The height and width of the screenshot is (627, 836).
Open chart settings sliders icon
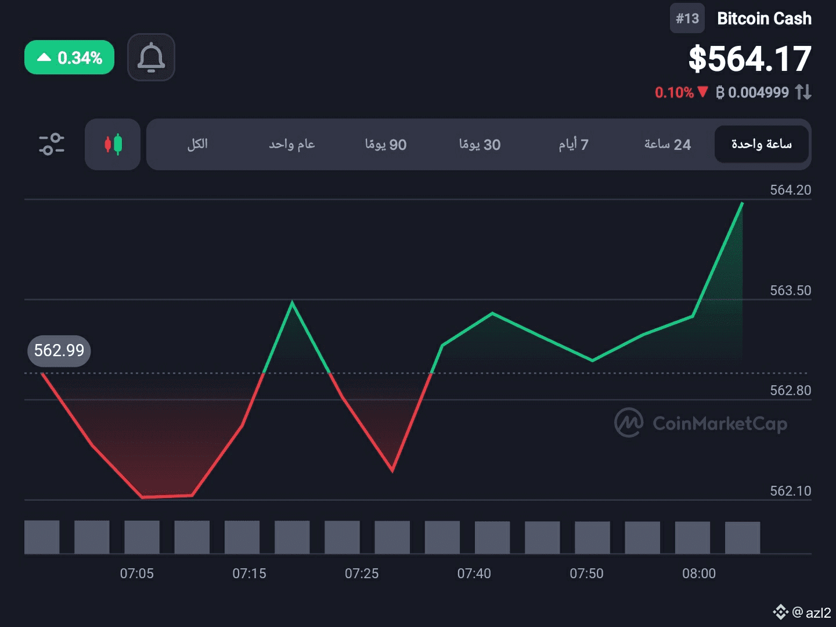point(52,144)
